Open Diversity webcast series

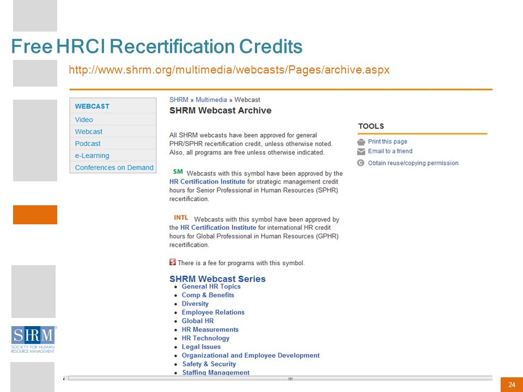pyautogui.click(x=195, y=304)
